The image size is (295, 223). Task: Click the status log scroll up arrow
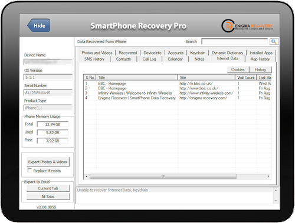coord(276,191)
